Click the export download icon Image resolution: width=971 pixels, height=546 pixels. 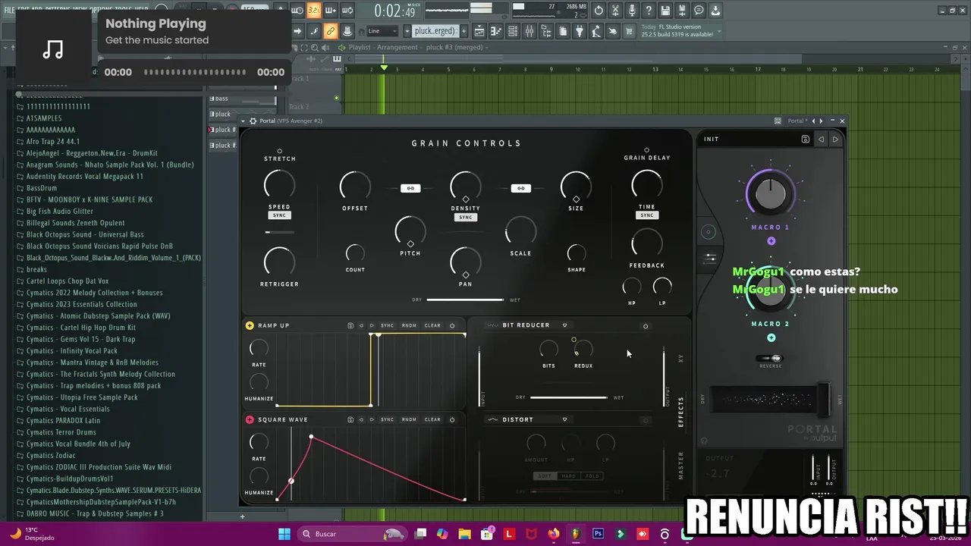[x=715, y=11]
